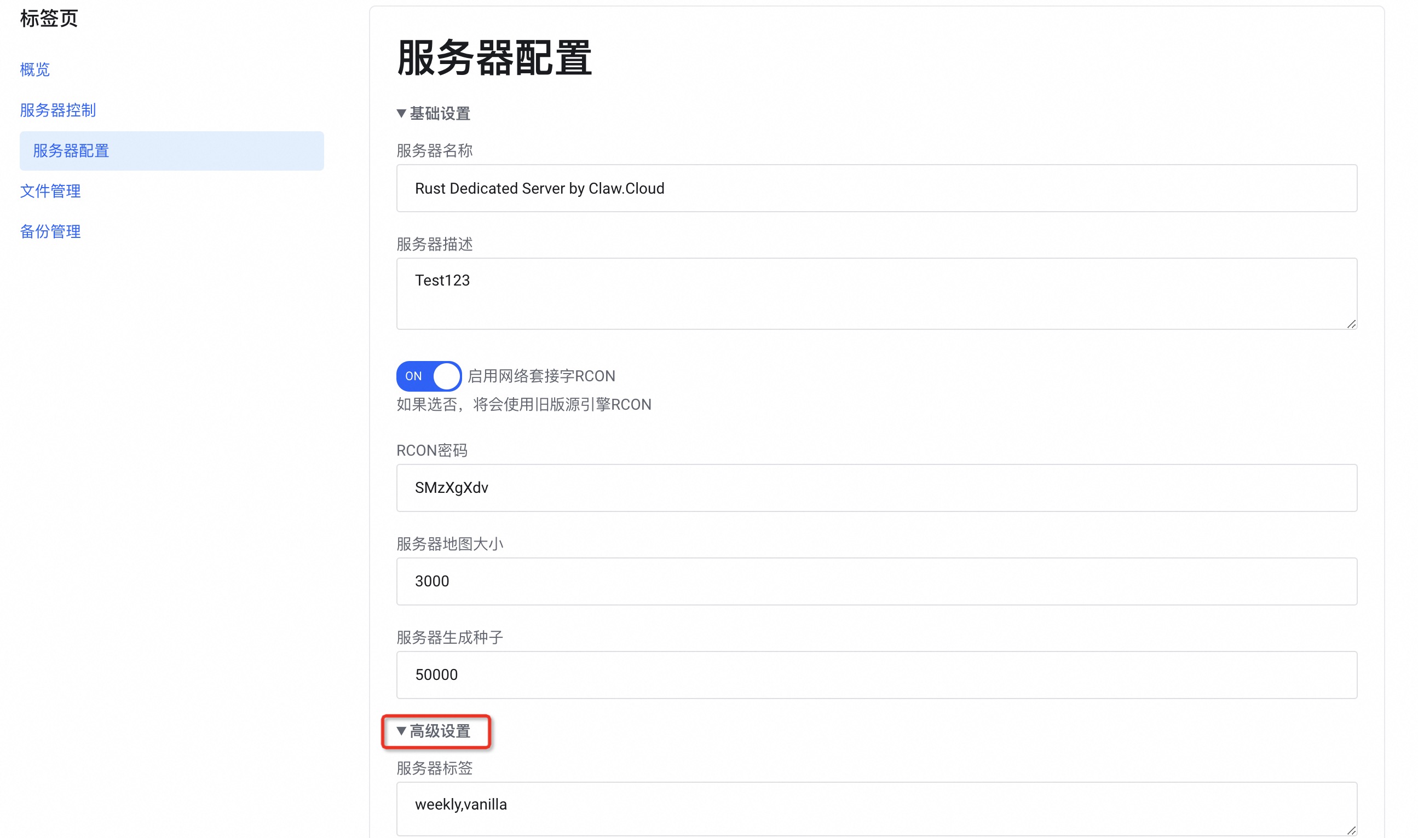Click the 服务器名称 input with Rust Dedicated Server

(876, 189)
